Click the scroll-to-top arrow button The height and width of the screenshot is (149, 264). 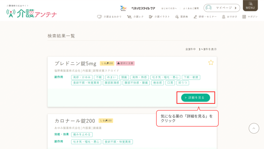click(254, 128)
